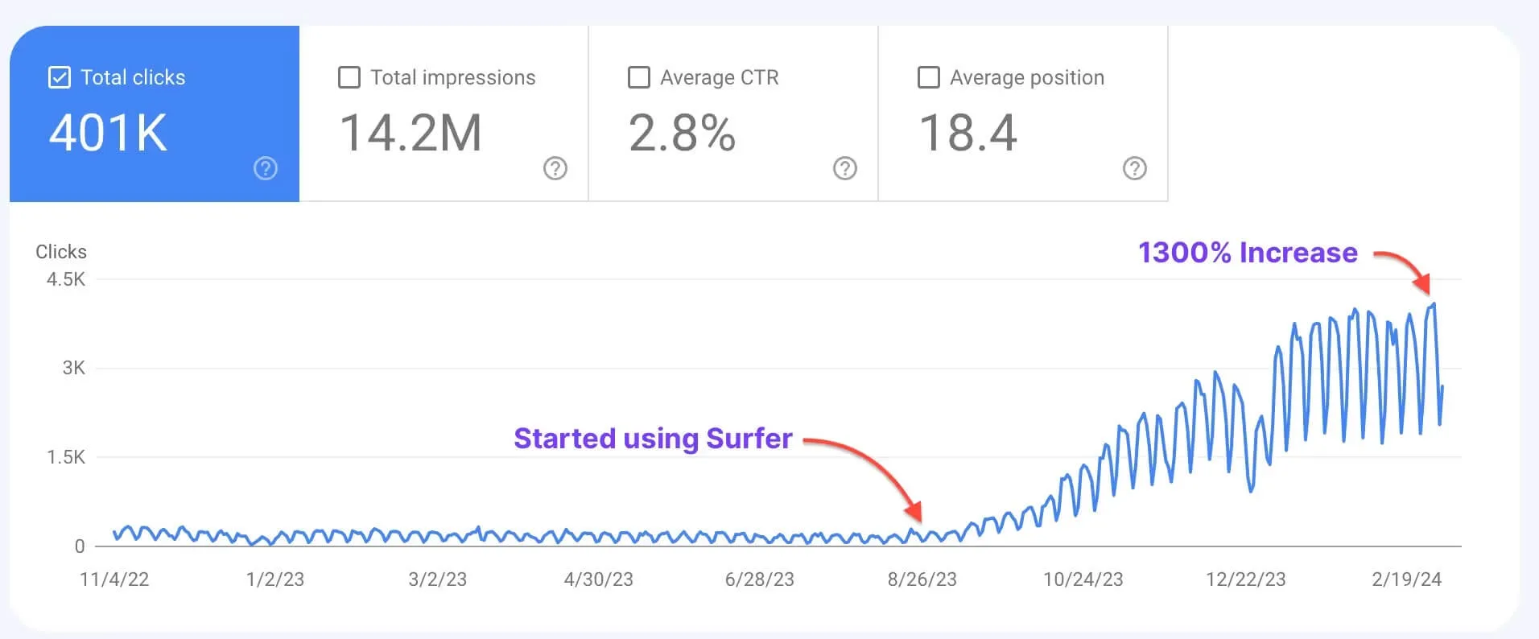The height and width of the screenshot is (639, 1539).
Task: Select the 2.8% average CTR value
Action: (682, 133)
